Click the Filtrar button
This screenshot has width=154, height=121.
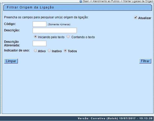coord(145,61)
